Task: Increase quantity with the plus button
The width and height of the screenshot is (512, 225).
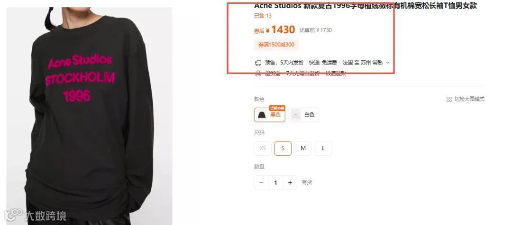Action: [x=290, y=182]
